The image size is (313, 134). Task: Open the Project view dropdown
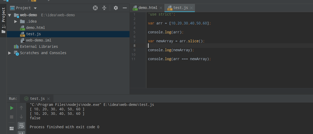(35, 8)
